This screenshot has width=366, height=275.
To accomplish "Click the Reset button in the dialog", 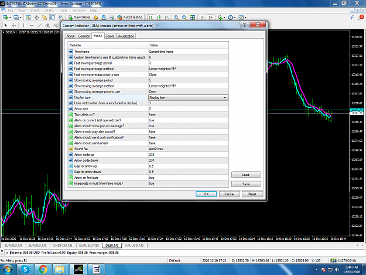I will (x=252, y=194).
